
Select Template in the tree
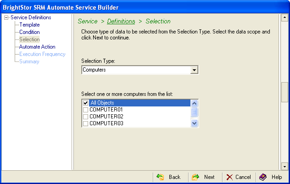click(x=29, y=25)
